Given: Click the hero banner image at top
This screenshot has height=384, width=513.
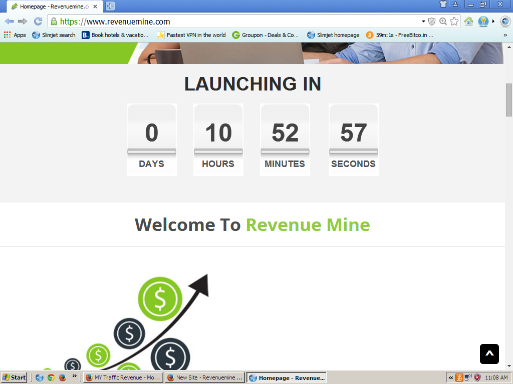Looking at the screenshot, I should [251, 53].
